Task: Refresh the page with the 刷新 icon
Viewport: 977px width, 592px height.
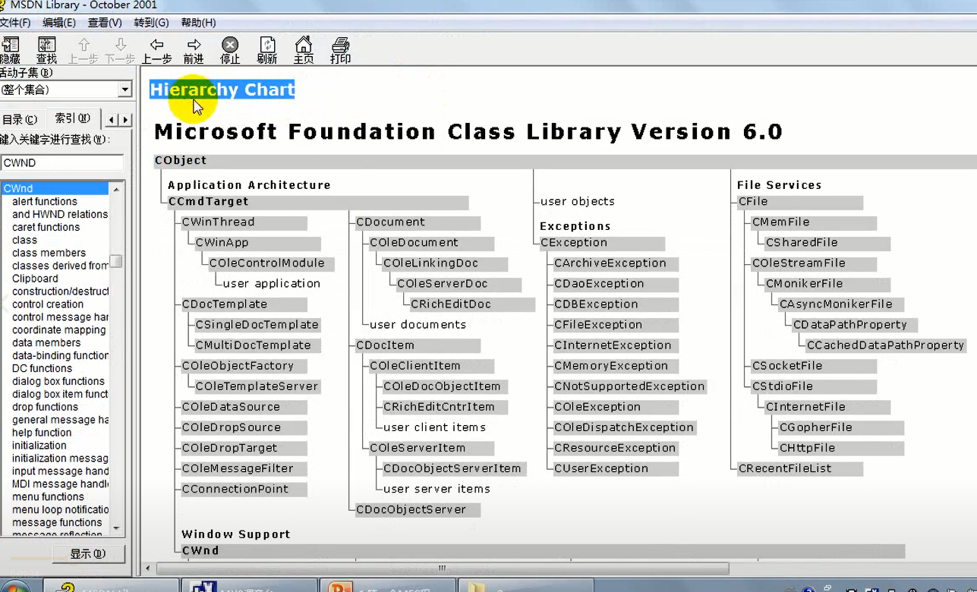Action: click(x=267, y=50)
